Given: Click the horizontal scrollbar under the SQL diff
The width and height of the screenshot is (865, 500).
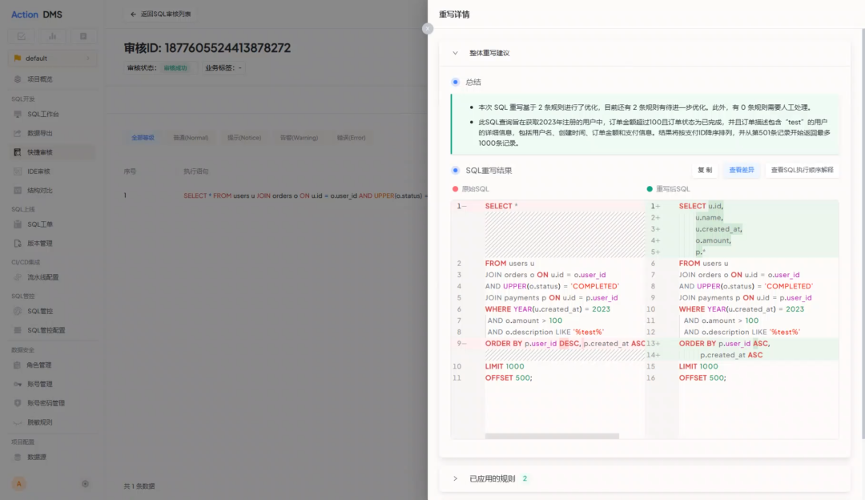Looking at the screenshot, I should [552, 436].
